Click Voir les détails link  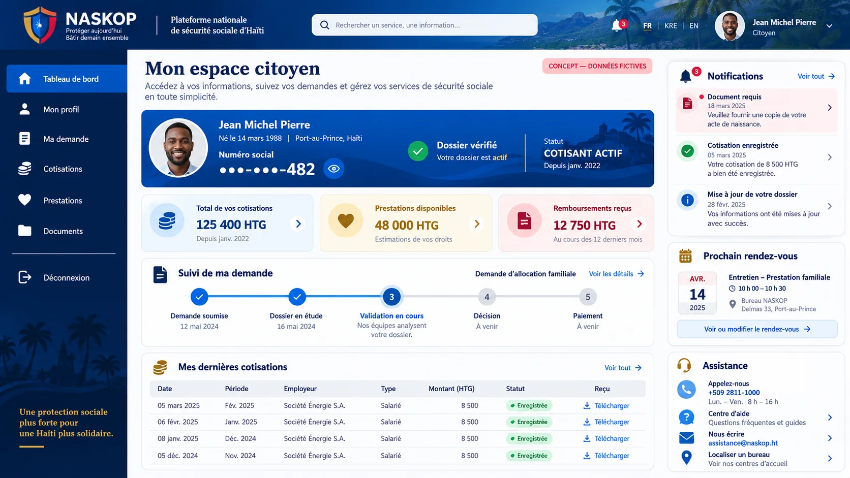click(616, 274)
